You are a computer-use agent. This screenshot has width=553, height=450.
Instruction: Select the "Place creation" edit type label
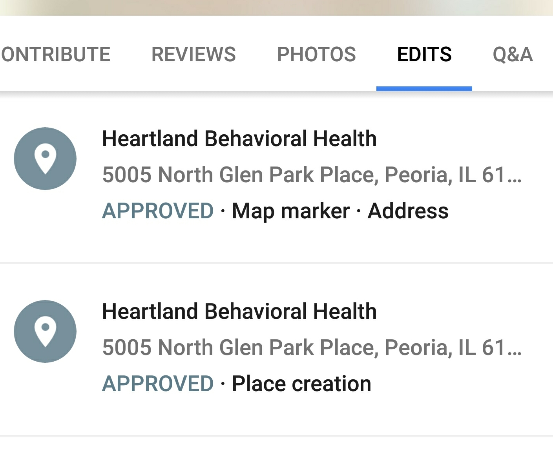(x=301, y=384)
